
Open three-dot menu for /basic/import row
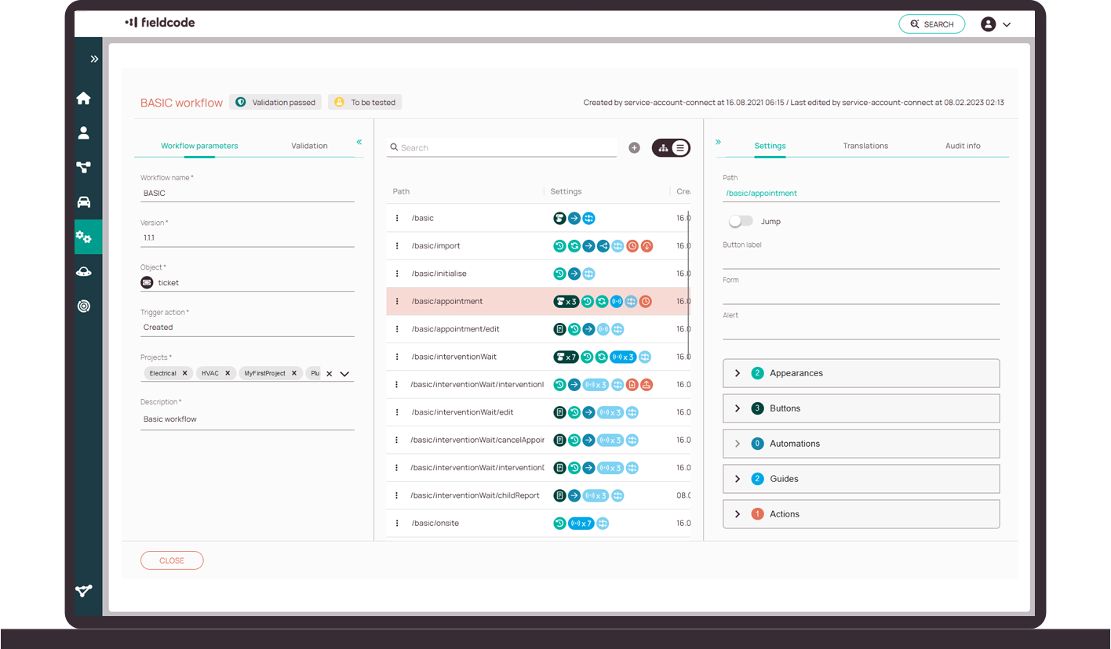pyautogui.click(x=397, y=246)
